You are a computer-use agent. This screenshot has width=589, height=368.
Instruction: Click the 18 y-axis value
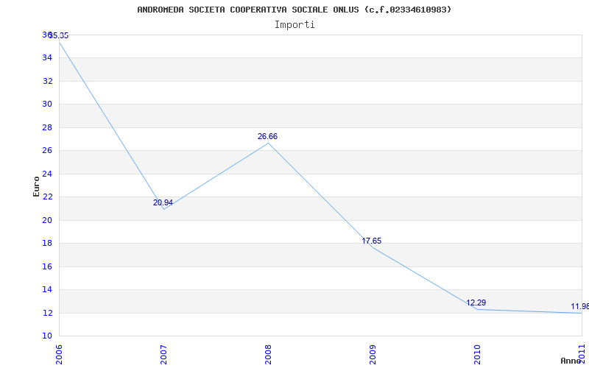(x=47, y=244)
